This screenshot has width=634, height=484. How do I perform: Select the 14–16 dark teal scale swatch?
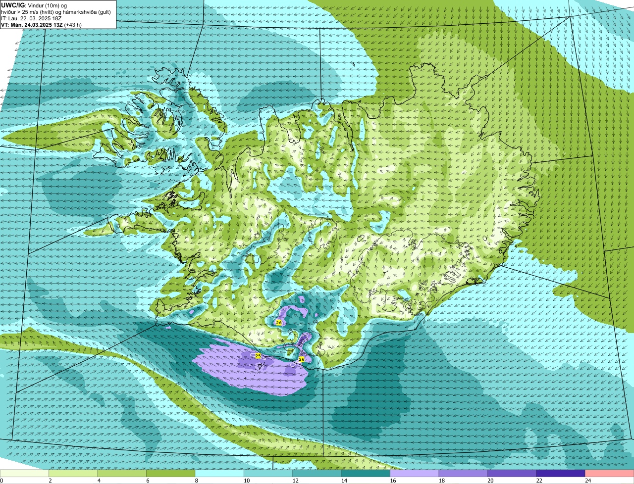[366, 473]
